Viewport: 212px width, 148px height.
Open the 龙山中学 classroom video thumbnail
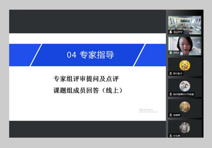coord(184,23)
